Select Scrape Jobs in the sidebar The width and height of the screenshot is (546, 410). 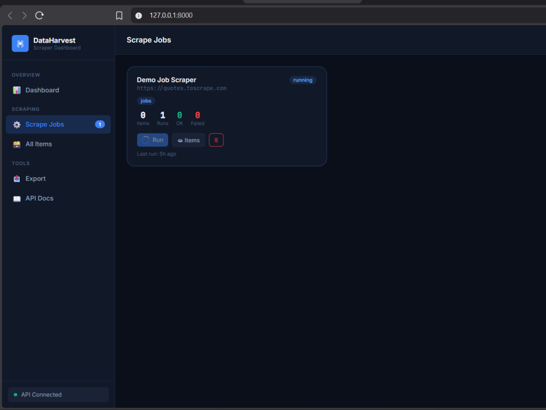58,125
